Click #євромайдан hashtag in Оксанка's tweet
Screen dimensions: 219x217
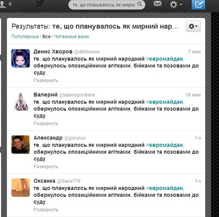164,188
